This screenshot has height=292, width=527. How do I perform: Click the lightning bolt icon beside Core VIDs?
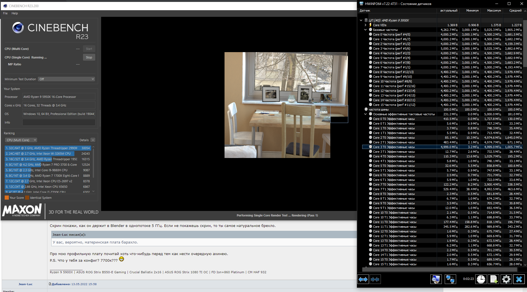[x=371, y=25]
